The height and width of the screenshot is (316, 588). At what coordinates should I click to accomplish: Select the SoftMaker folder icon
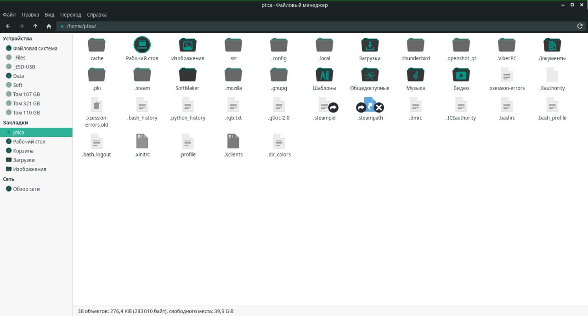click(x=188, y=74)
